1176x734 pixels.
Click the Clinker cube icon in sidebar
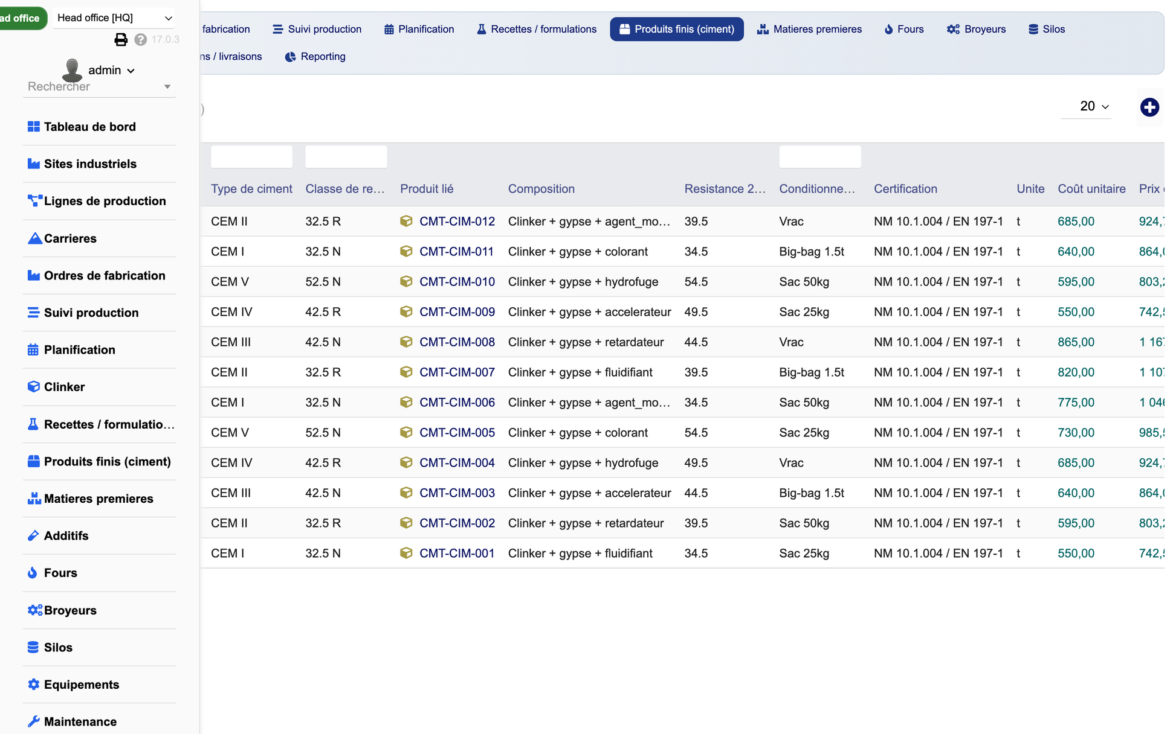click(34, 387)
